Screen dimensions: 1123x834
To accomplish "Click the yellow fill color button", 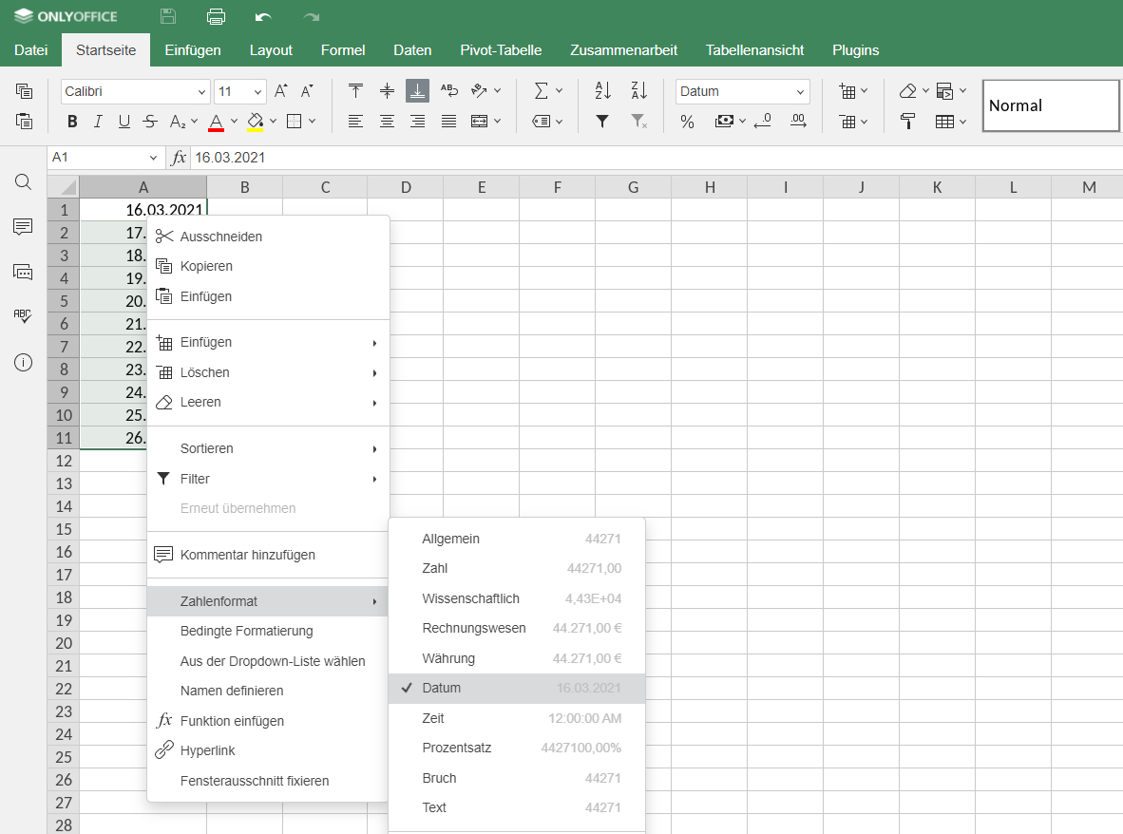I will pos(255,122).
